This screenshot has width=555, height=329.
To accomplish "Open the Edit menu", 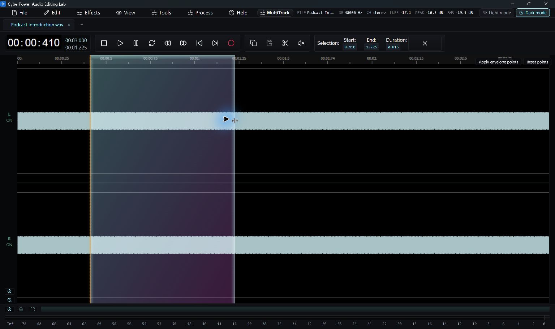I will pos(52,13).
